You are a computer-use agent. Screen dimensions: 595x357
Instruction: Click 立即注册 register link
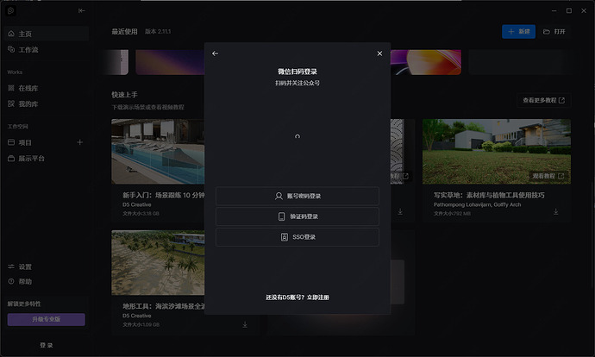[x=318, y=297]
